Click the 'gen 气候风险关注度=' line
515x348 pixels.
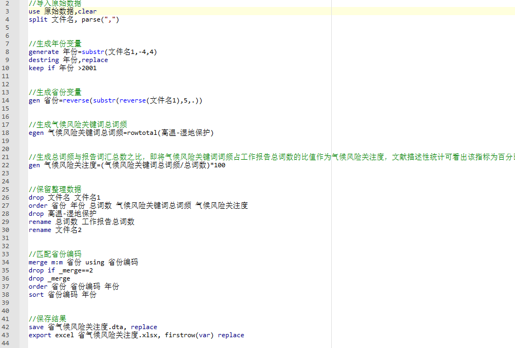click(127, 165)
